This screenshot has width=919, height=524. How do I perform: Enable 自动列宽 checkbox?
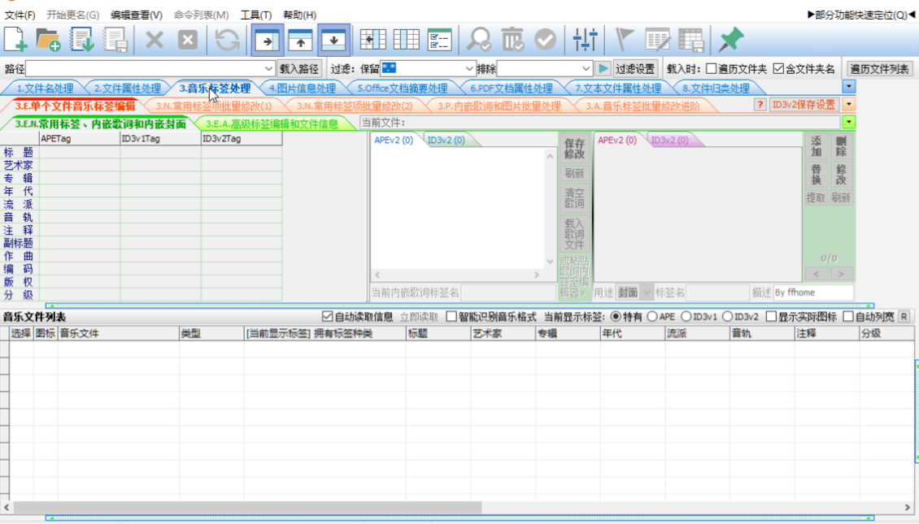[848, 317]
